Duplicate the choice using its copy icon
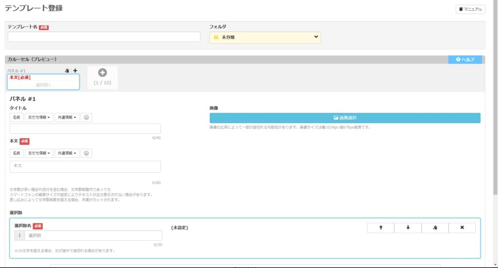498x268 pixels. click(435, 228)
